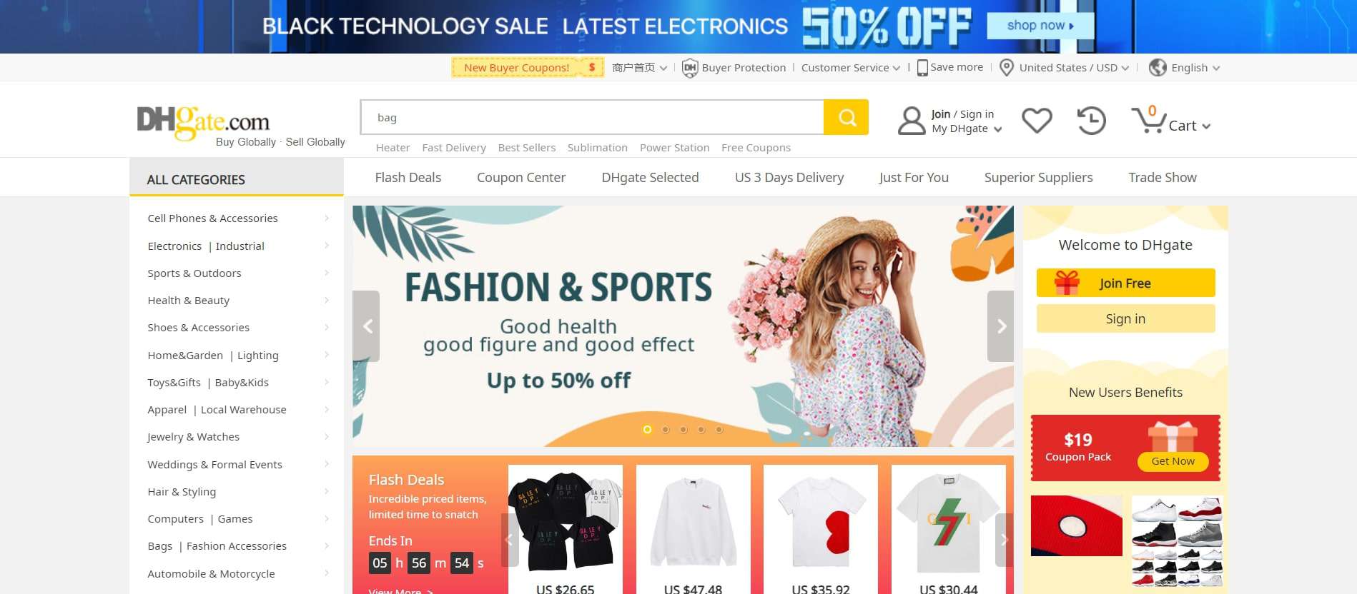Select the third carousel dot indicator
The height and width of the screenshot is (594, 1357).
(684, 429)
